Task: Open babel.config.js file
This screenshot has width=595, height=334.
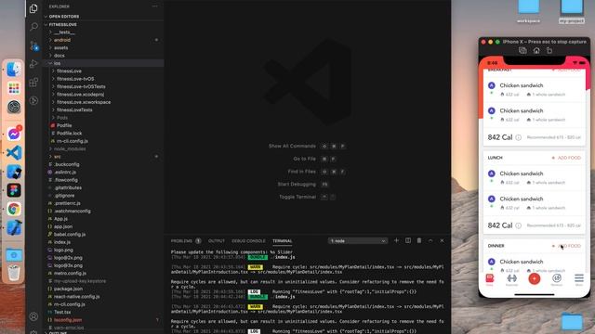Action: 70,235
